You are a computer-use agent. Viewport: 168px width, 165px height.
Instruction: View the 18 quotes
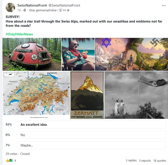pos(159,161)
